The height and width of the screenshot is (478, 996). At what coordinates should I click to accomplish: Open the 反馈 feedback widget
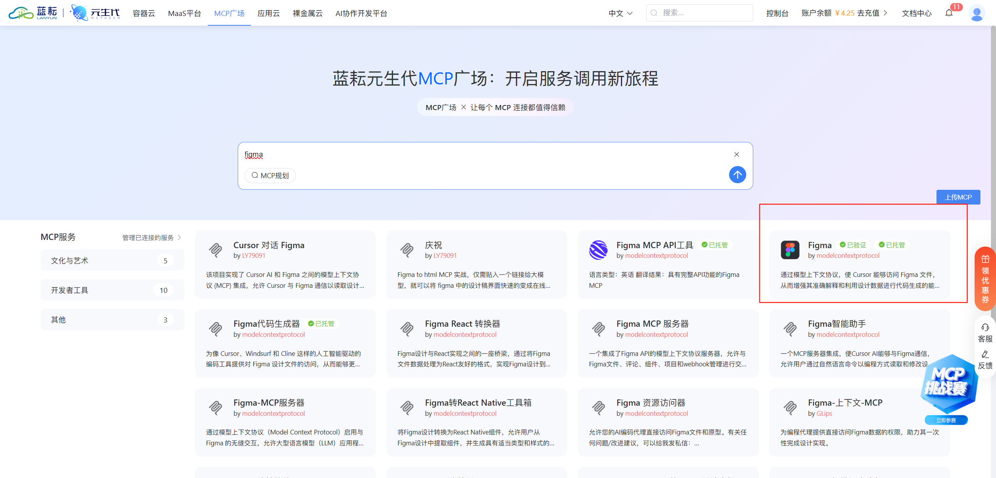pyautogui.click(x=985, y=360)
